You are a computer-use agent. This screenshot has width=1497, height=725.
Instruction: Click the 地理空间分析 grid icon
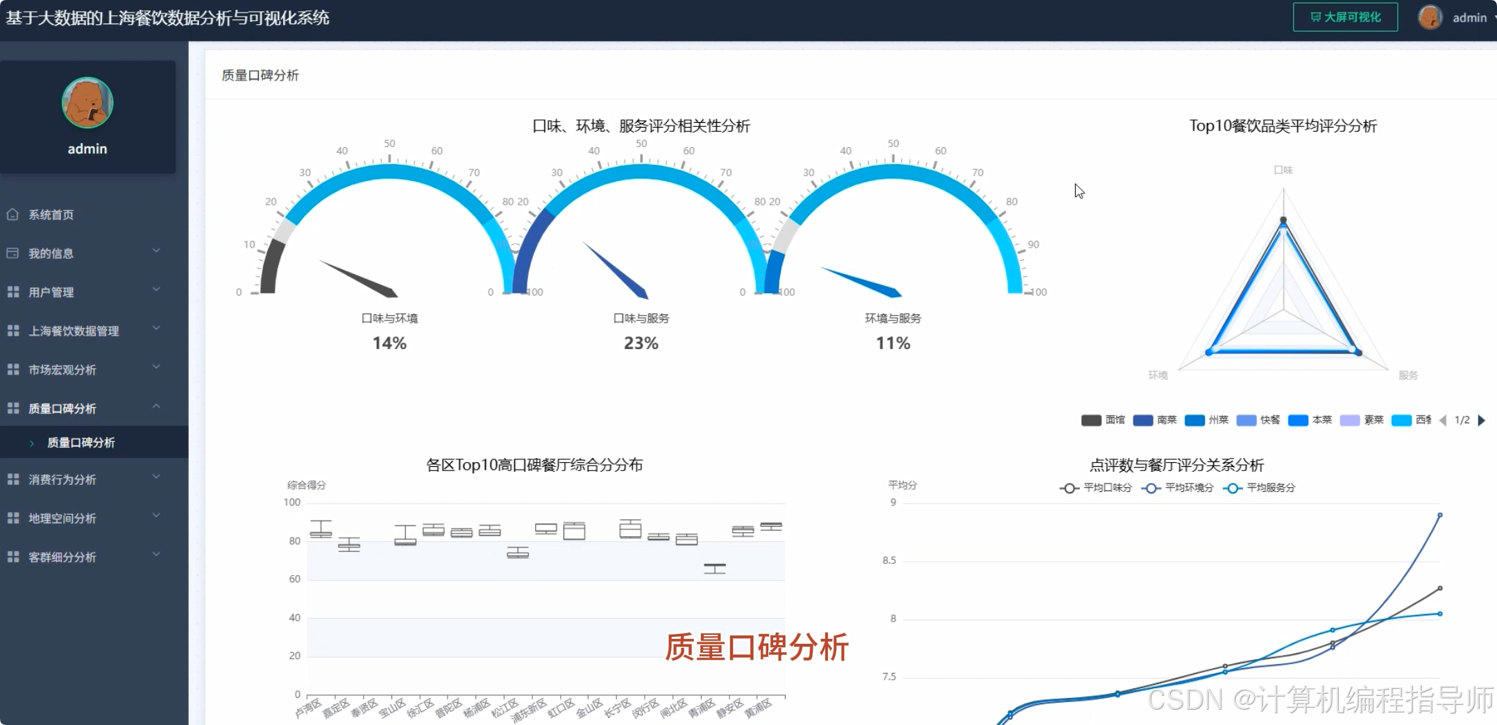(x=12, y=518)
